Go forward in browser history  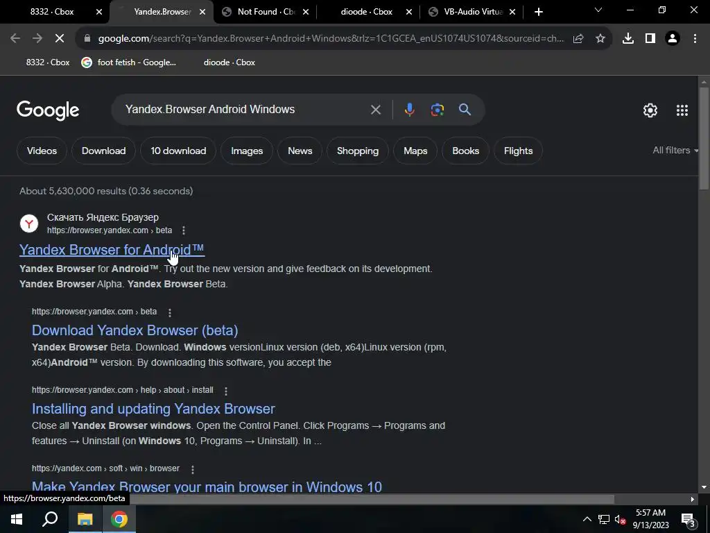click(37, 39)
